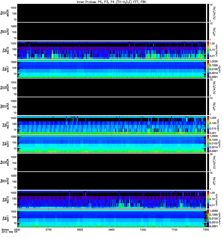The image size is (223, 238).
Task: Select the empty the fff 32 edc34 panel
Action: 112,162
